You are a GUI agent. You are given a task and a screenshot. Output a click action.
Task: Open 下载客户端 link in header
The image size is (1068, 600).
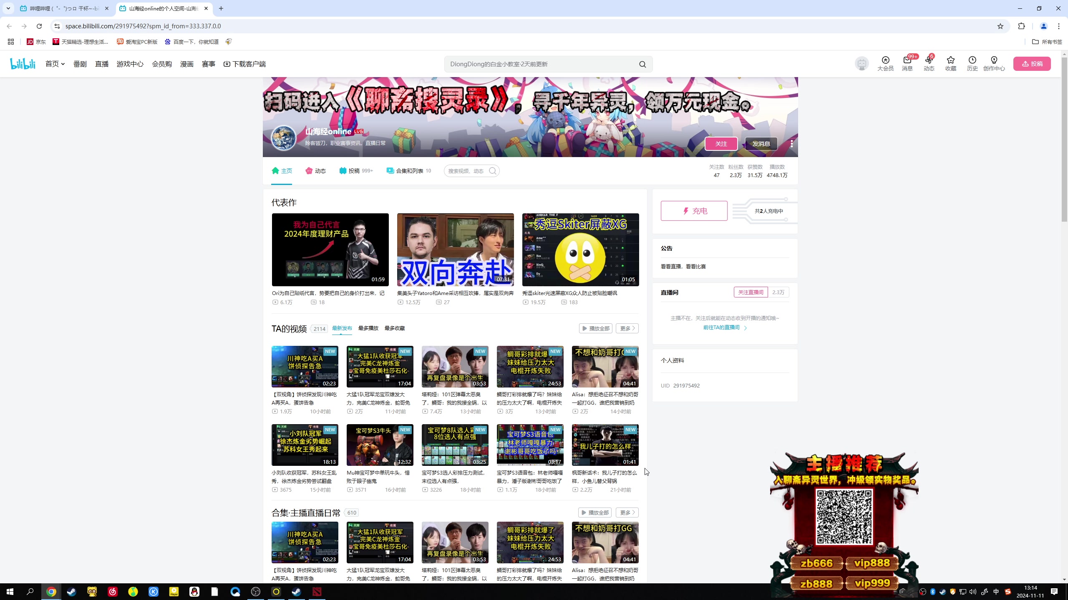point(244,64)
